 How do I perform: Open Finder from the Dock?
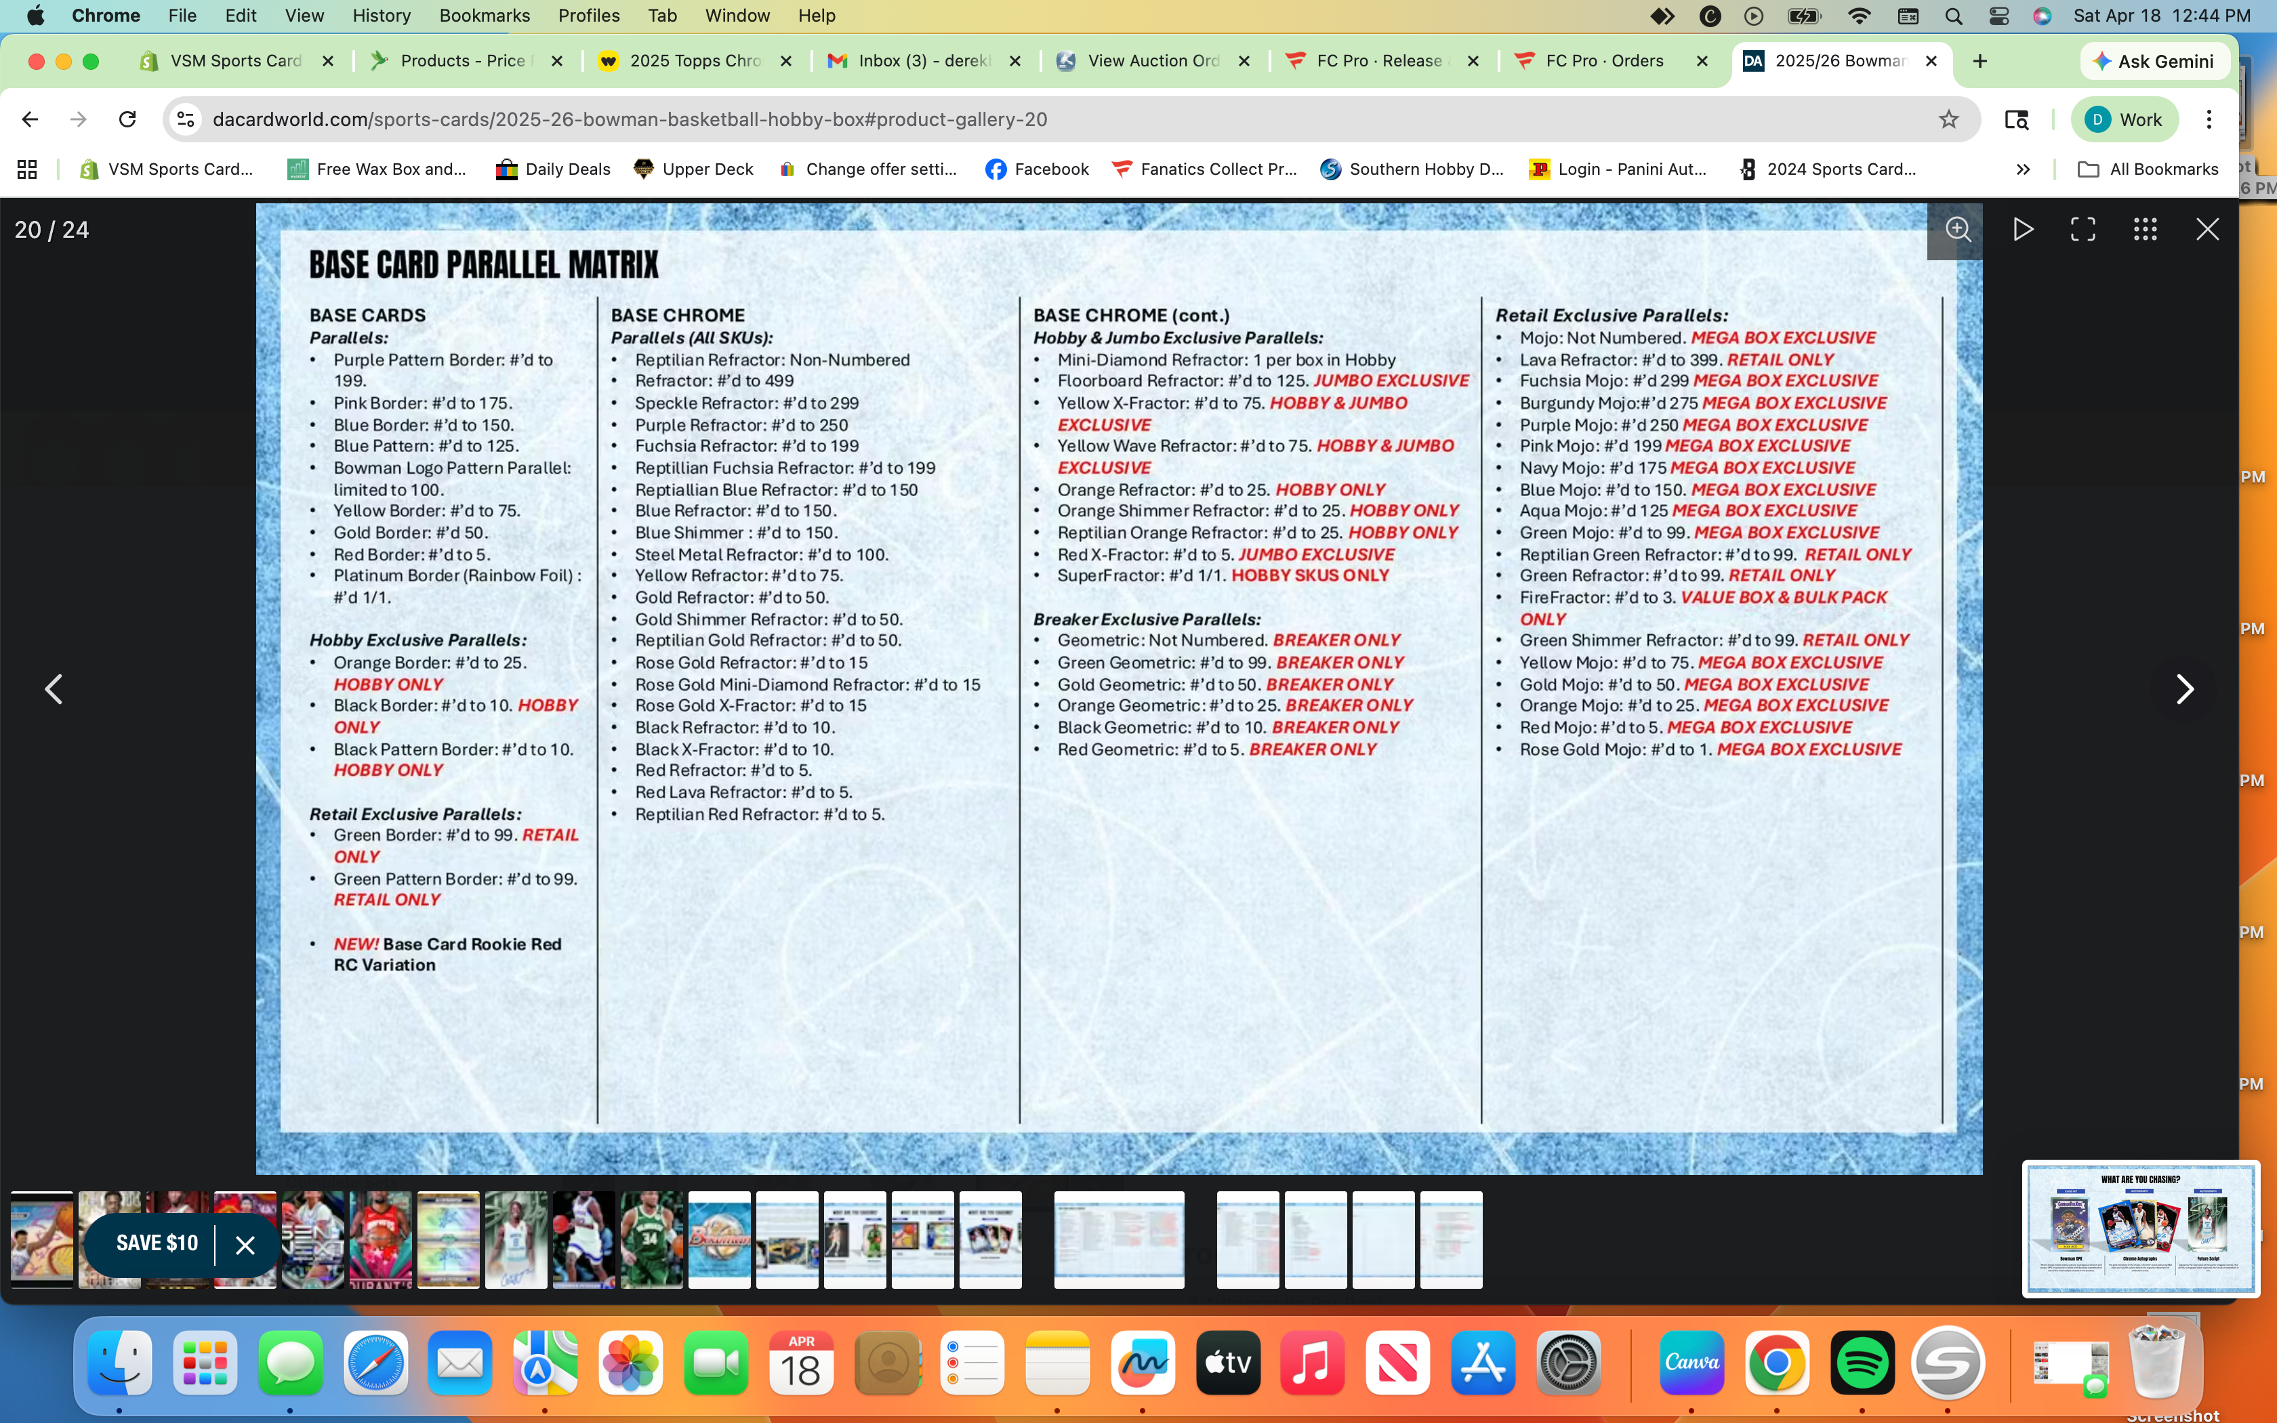pos(119,1363)
